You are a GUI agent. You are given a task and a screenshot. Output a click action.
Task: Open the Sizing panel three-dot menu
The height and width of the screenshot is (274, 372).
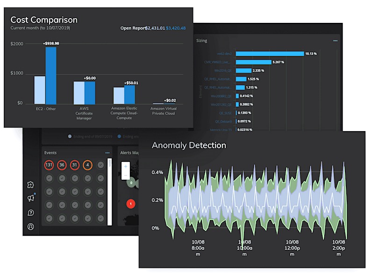[x=335, y=41]
